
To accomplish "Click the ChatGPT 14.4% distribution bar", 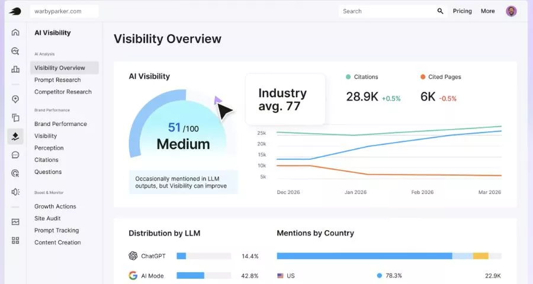I will tap(204, 256).
